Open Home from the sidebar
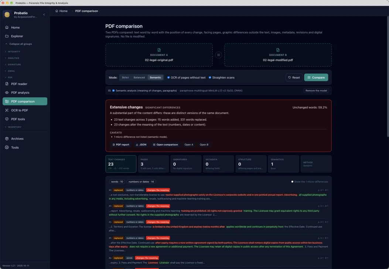Screen dimensions: 389x269 coord(25,28)
